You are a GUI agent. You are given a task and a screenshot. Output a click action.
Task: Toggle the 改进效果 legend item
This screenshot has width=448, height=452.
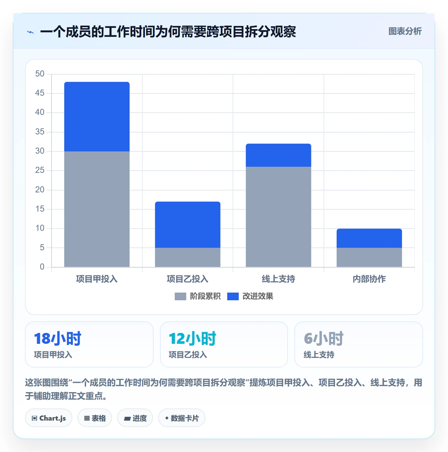250,296
